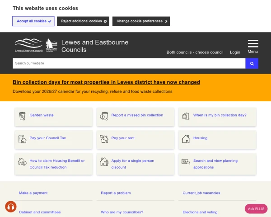Open the hamburger Menu

[253, 46]
